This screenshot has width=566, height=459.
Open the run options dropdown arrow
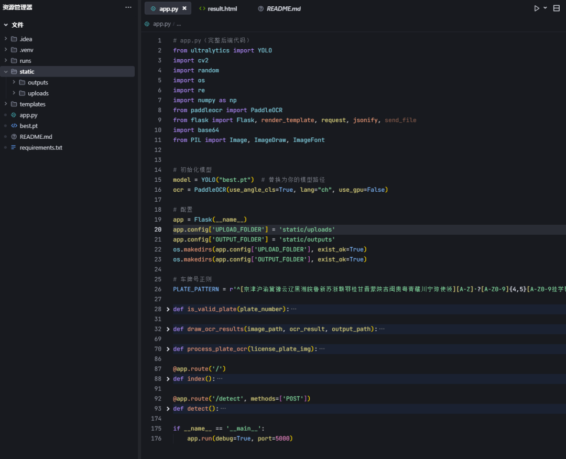545,7
